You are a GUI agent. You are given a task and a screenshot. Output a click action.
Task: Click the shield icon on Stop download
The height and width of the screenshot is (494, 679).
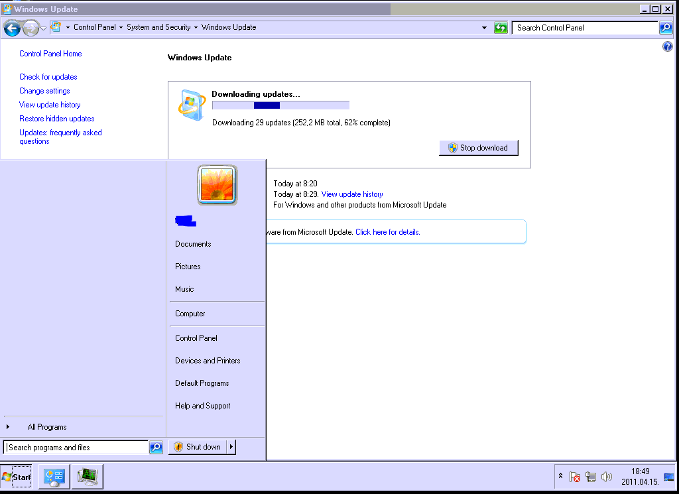[x=452, y=148]
